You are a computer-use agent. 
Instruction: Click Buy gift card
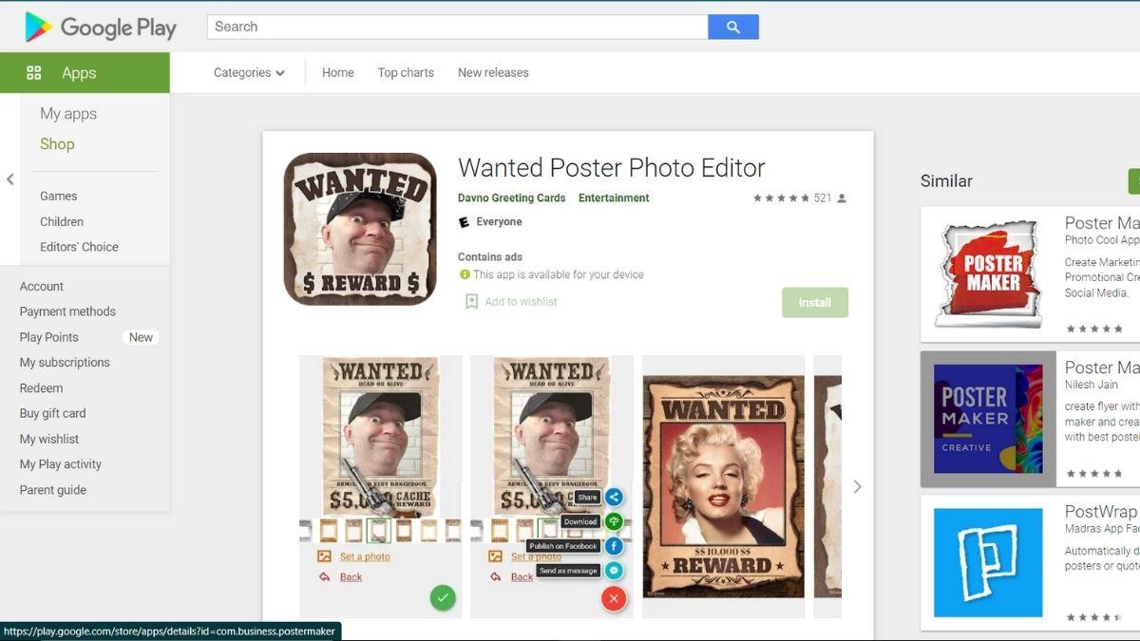coord(53,413)
